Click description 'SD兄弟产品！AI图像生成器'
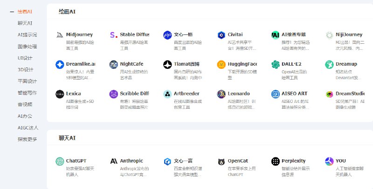 (x=350, y=104)
